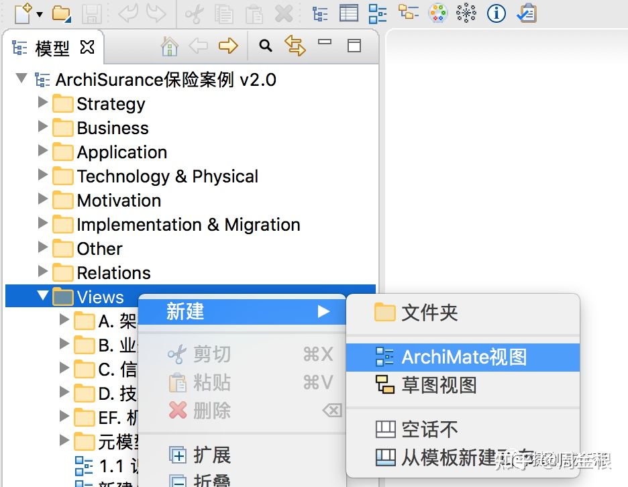Screen dimensions: 628x487
Task: Toggle Link with Editor arrows icon
Action: point(295,45)
